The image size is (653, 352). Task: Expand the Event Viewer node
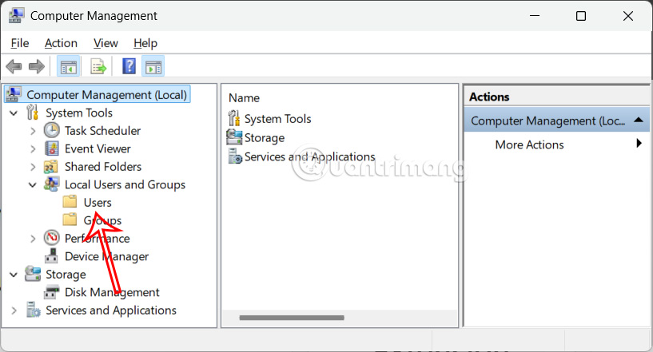coord(33,149)
